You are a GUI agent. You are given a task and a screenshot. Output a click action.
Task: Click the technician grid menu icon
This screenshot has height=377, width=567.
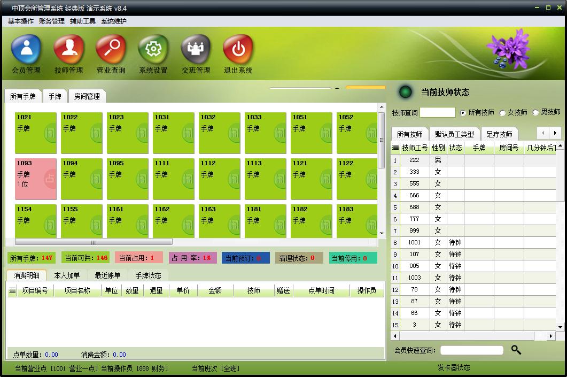click(x=395, y=148)
